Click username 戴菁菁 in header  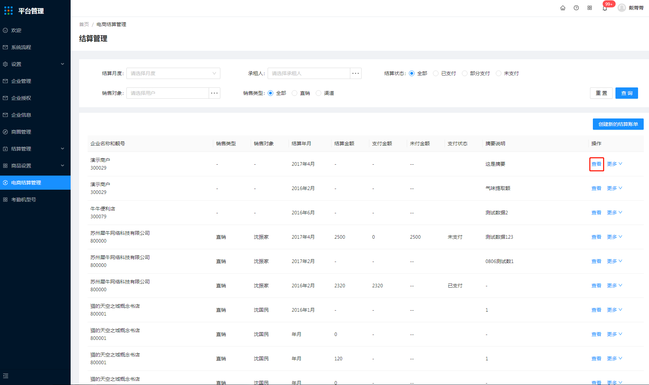coord(636,8)
